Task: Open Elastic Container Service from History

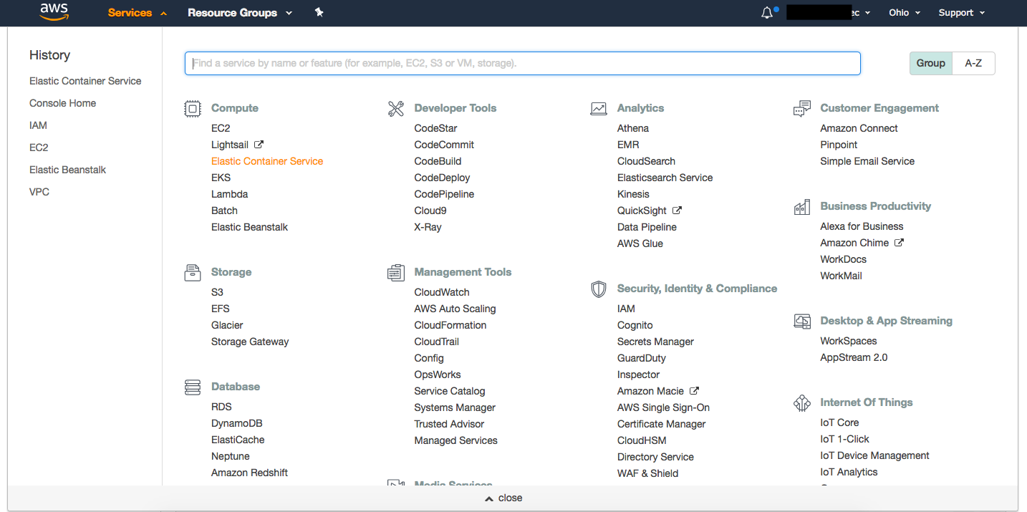Action: click(85, 81)
